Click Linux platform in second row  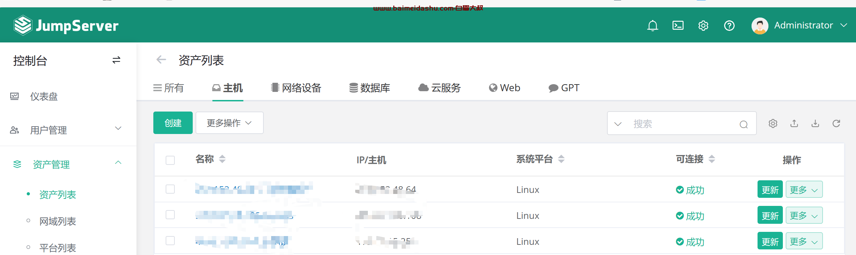tap(528, 216)
